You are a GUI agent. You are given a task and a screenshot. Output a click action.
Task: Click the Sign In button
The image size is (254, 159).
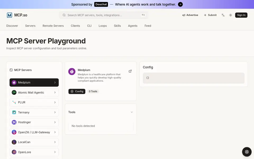click(241, 15)
